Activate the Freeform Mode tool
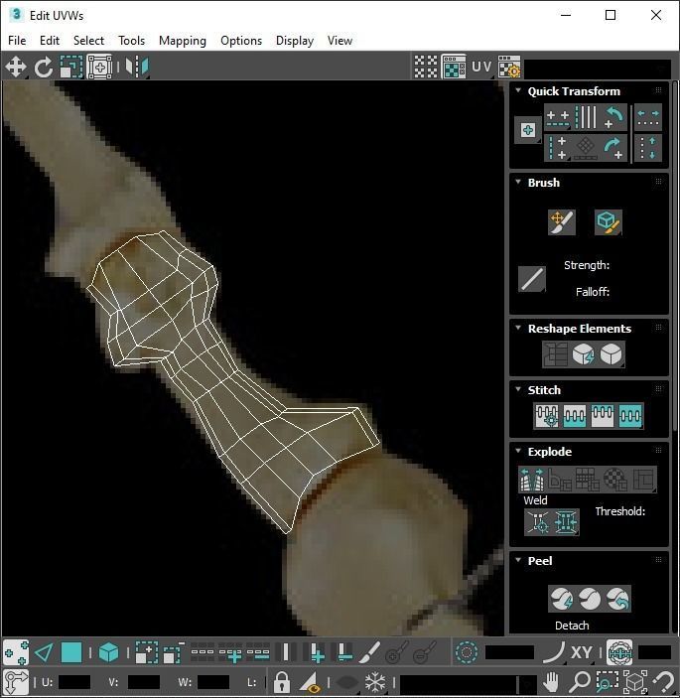This screenshot has height=698, width=680. pyautogui.click(x=99, y=67)
